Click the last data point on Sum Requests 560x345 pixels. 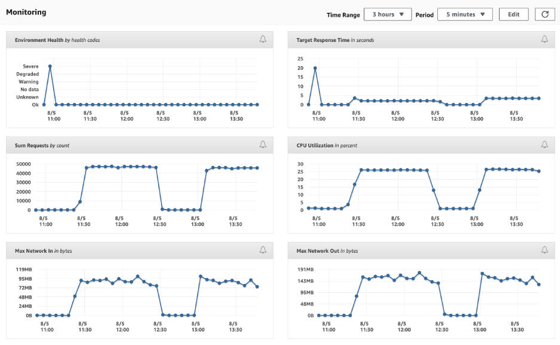(x=257, y=168)
